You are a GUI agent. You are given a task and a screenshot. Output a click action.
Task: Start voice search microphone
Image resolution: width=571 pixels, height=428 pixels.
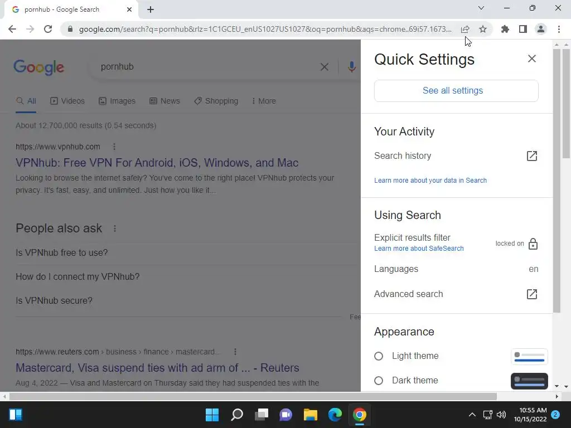(x=351, y=67)
